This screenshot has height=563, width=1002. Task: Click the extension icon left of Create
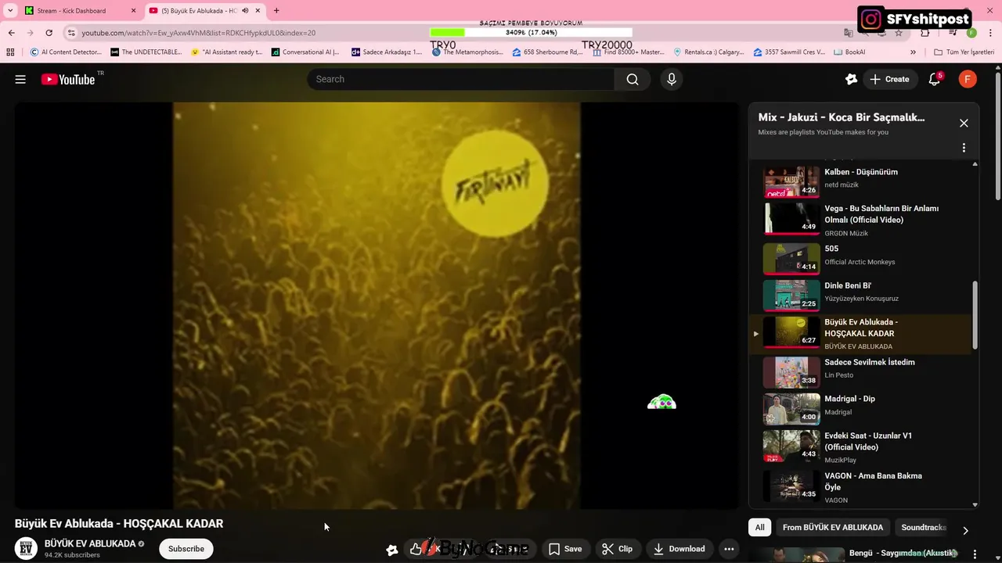852,79
